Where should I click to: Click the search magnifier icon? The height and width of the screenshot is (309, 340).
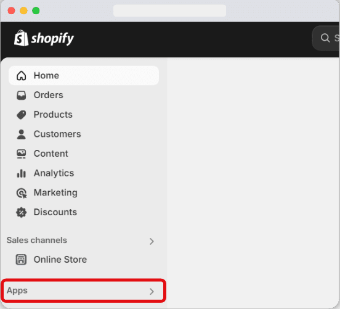[325, 38]
